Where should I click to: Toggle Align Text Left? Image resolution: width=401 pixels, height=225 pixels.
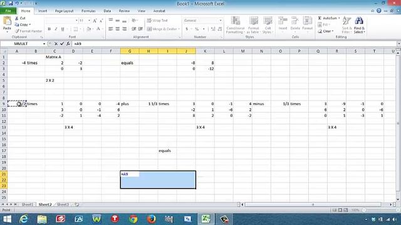point(111,29)
